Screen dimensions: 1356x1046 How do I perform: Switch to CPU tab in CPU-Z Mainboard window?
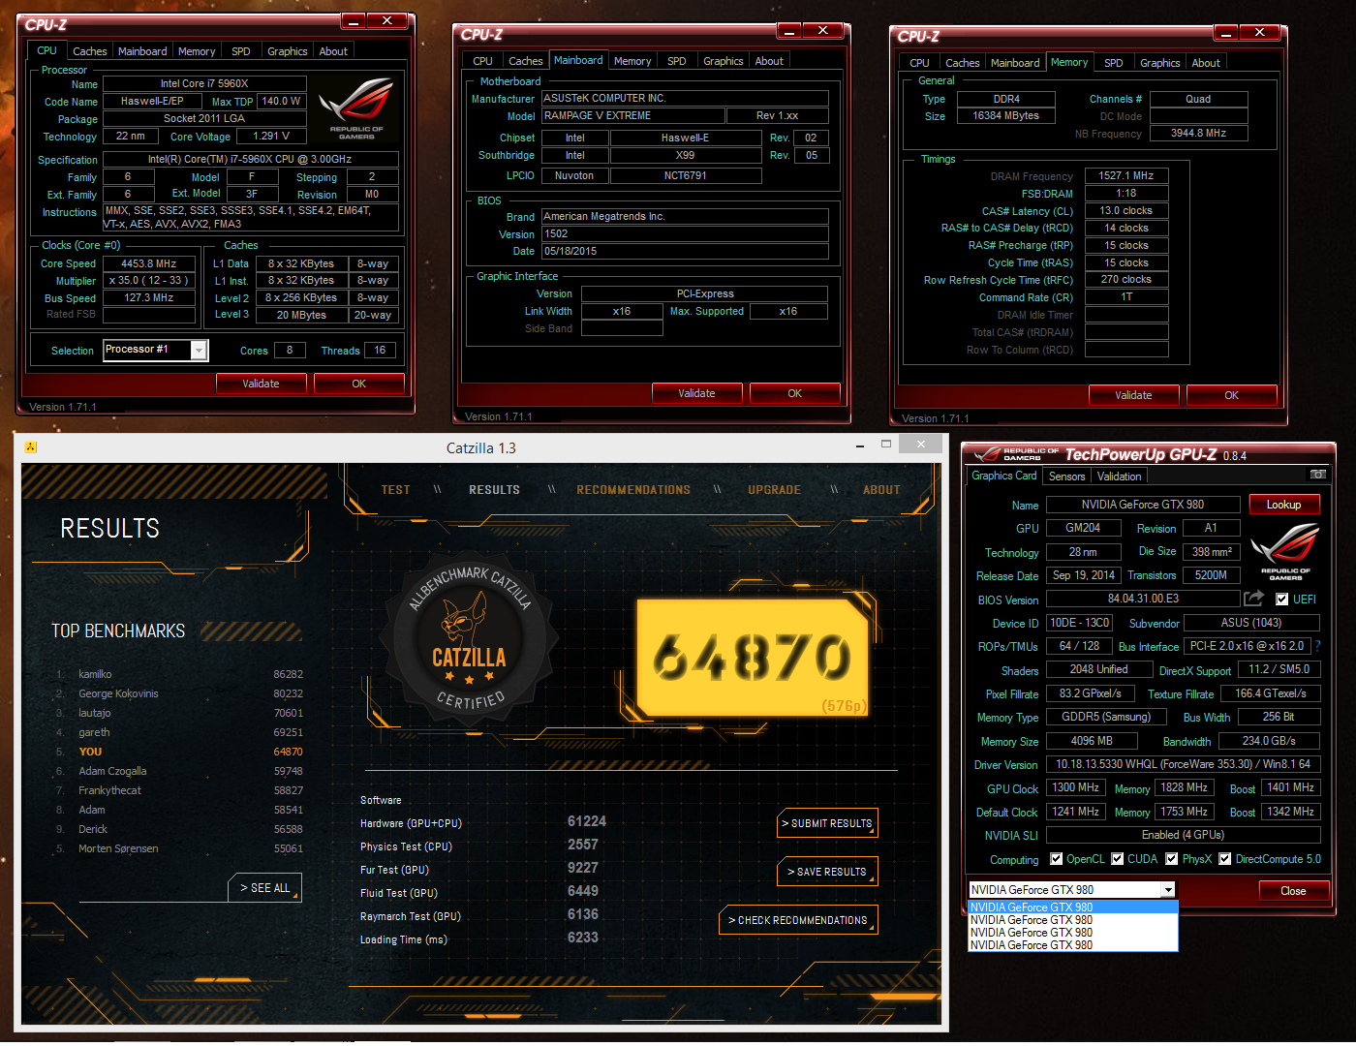pos(483,61)
